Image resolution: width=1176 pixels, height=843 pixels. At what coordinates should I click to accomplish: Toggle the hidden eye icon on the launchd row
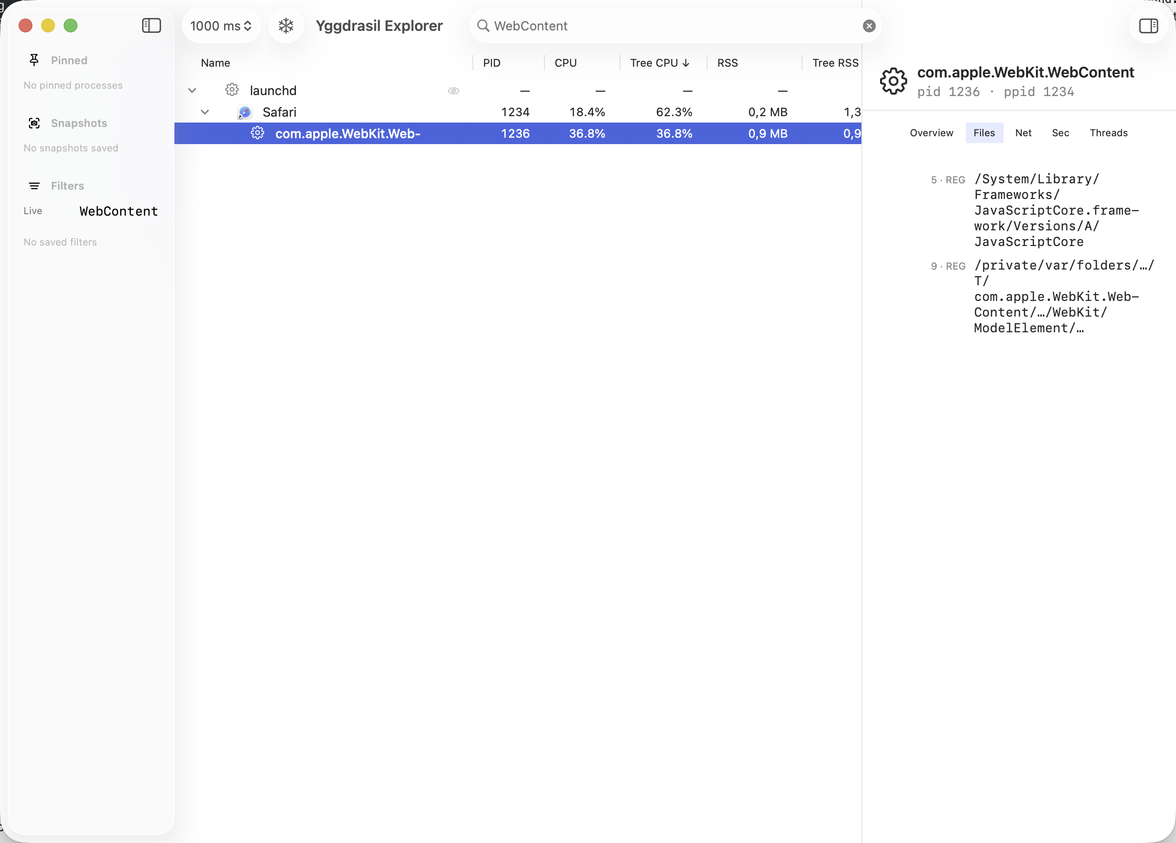pos(454,91)
